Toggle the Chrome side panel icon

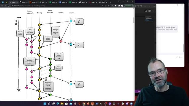[119, 6]
